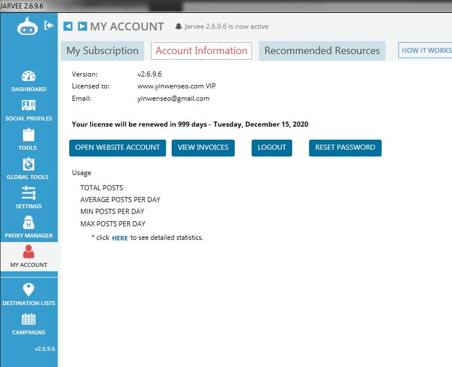Click the MAX POSTS PER DAY line
The height and width of the screenshot is (367, 452).
click(113, 224)
